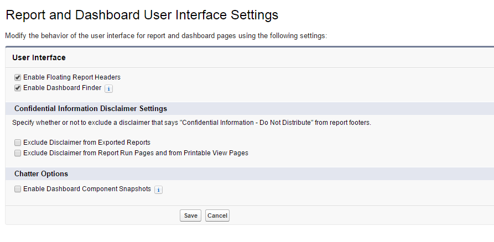Open info icon next to Dashboard Component Snapshots
Screen dimensions: 494x242
tap(158, 190)
